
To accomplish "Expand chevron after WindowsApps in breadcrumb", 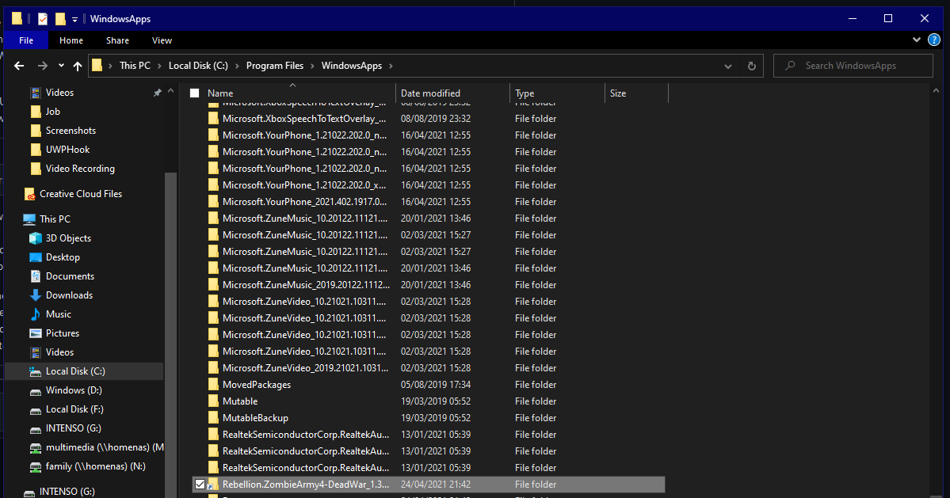I will pyautogui.click(x=391, y=66).
